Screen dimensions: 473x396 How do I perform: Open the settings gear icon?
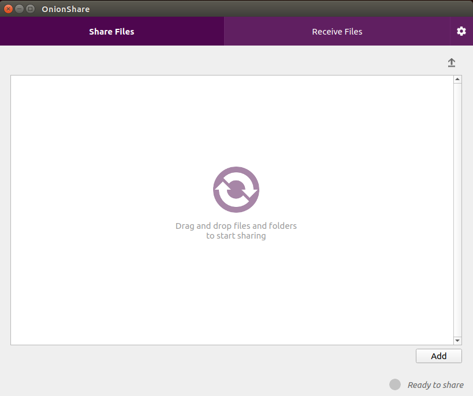pyautogui.click(x=461, y=31)
